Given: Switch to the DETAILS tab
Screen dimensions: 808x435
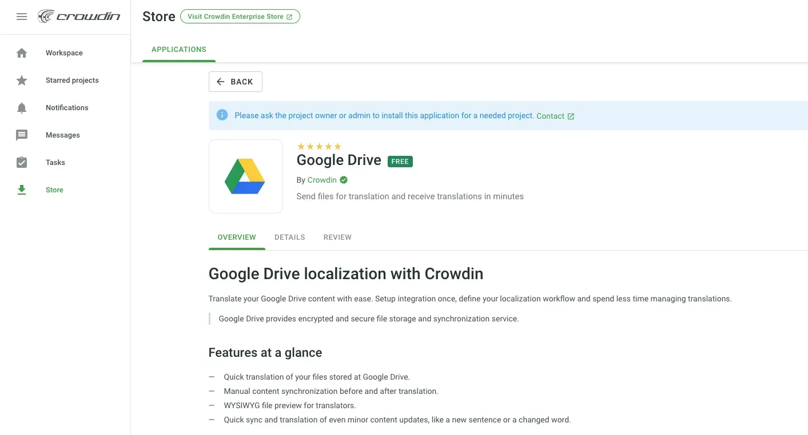Looking at the screenshot, I should (x=289, y=237).
